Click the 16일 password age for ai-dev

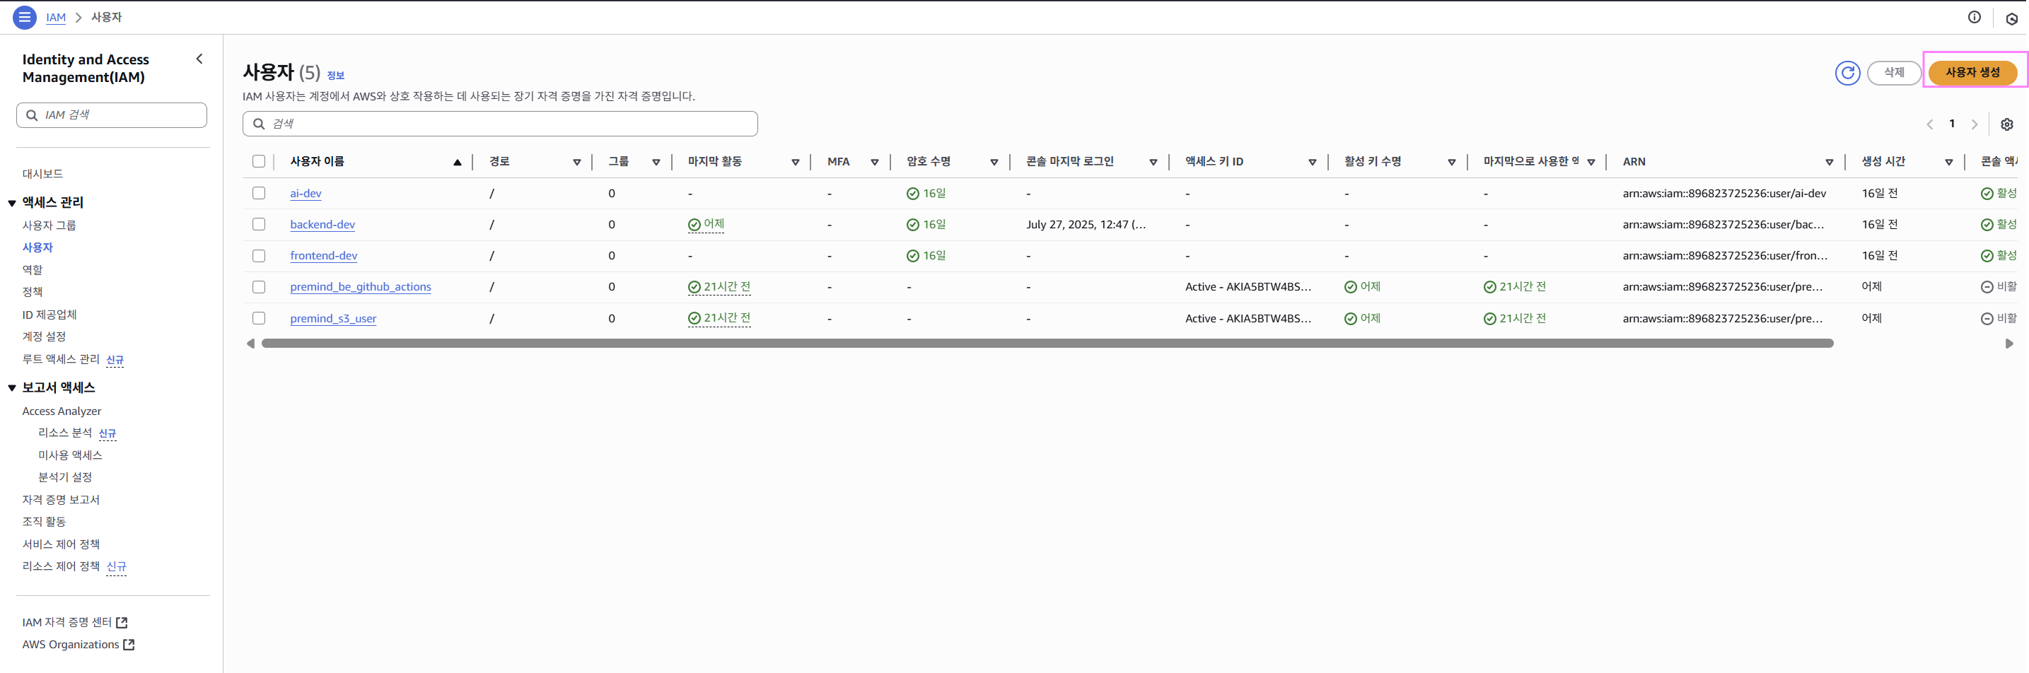pos(926,194)
